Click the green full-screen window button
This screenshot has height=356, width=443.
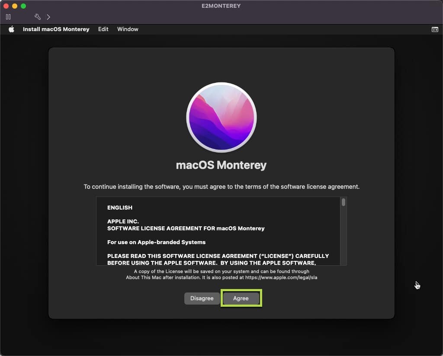click(23, 6)
